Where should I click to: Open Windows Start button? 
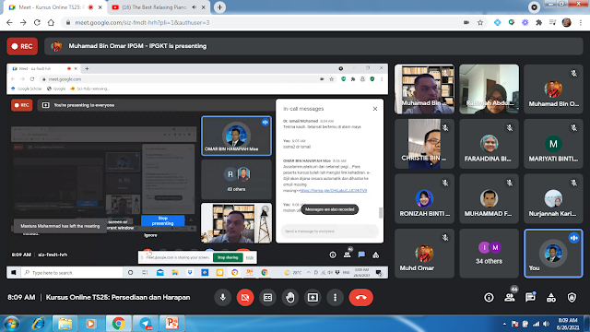[11, 324]
